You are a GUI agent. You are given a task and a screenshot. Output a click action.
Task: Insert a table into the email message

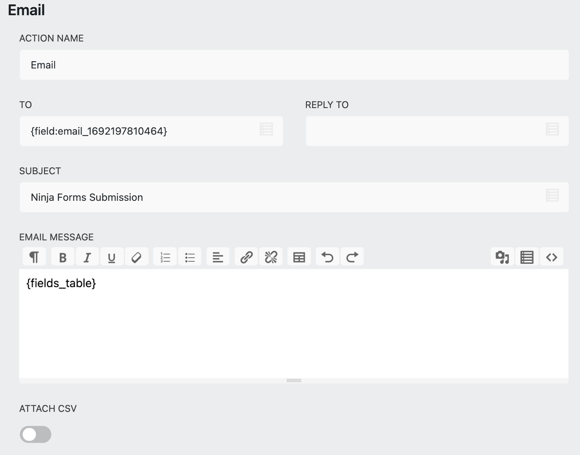tap(299, 257)
